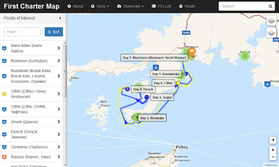Click the Day 4 Dirsek label
The height and width of the screenshot is (167, 279).
tap(143, 89)
